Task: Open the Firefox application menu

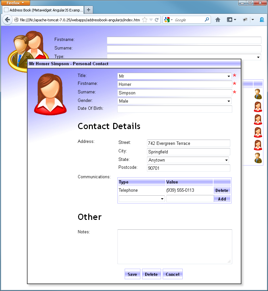Action: [x=15, y=3]
